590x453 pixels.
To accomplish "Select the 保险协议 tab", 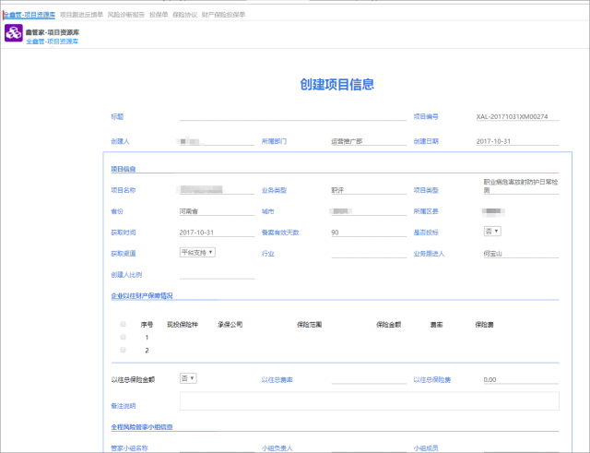I will point(184,15).
